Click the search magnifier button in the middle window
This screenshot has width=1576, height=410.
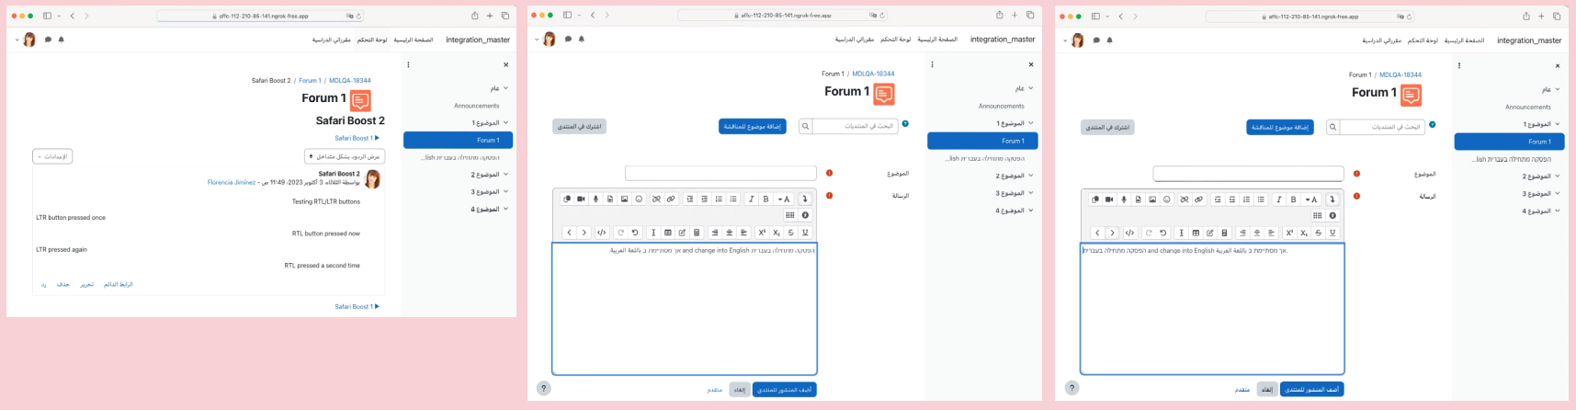[x=805, y=126]
